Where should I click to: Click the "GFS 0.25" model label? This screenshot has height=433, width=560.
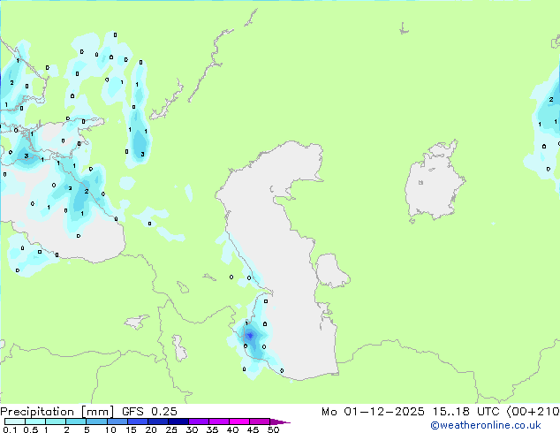tap(149, 412)
